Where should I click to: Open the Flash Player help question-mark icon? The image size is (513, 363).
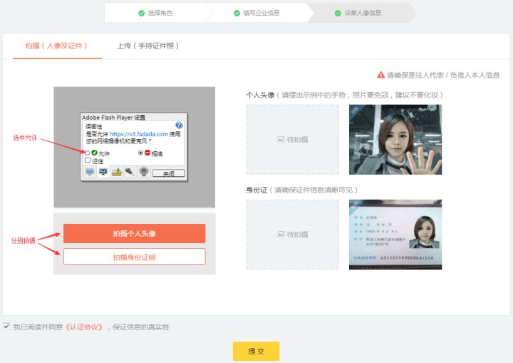coord(179,125)
